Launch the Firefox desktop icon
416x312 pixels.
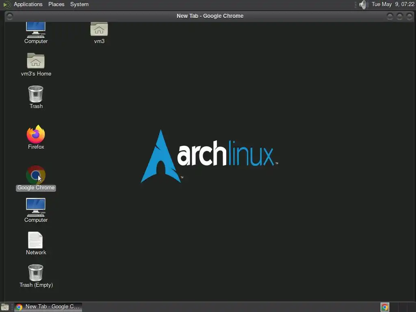coord(36,134)
